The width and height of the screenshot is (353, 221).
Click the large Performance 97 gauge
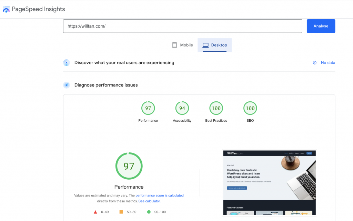point(129,166)
